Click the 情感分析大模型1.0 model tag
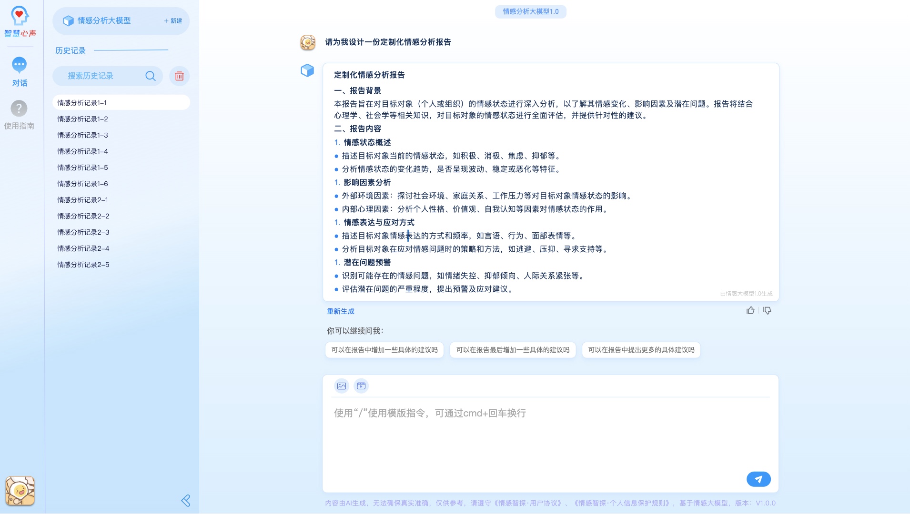 (531, 11)
